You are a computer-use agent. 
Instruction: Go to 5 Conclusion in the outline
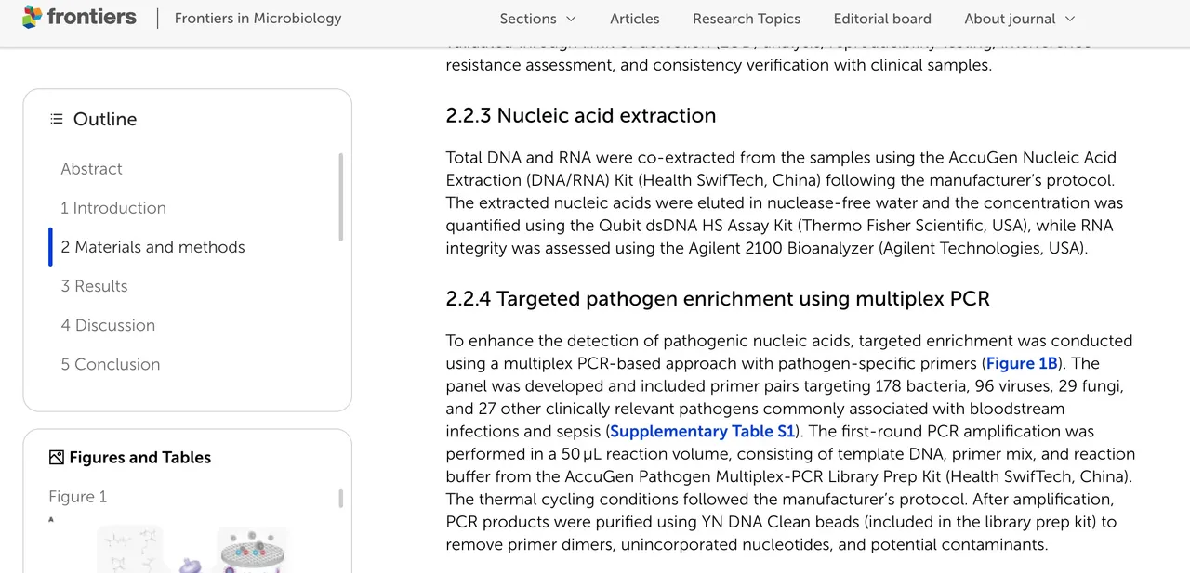pyautogui.click(x=111, y=364)
